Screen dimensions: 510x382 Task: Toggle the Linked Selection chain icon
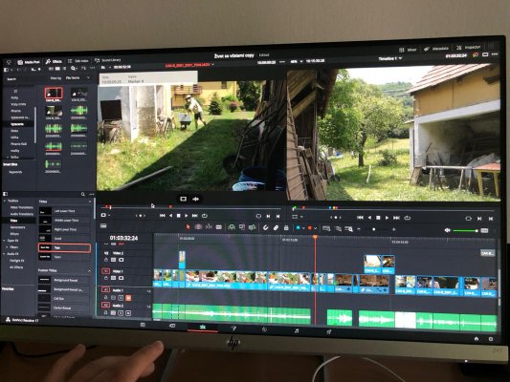pyautogui.click(x=276, y=228)
